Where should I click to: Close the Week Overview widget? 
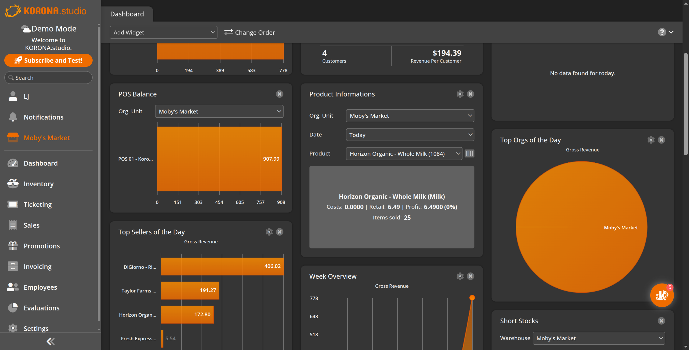click(470, 276)
